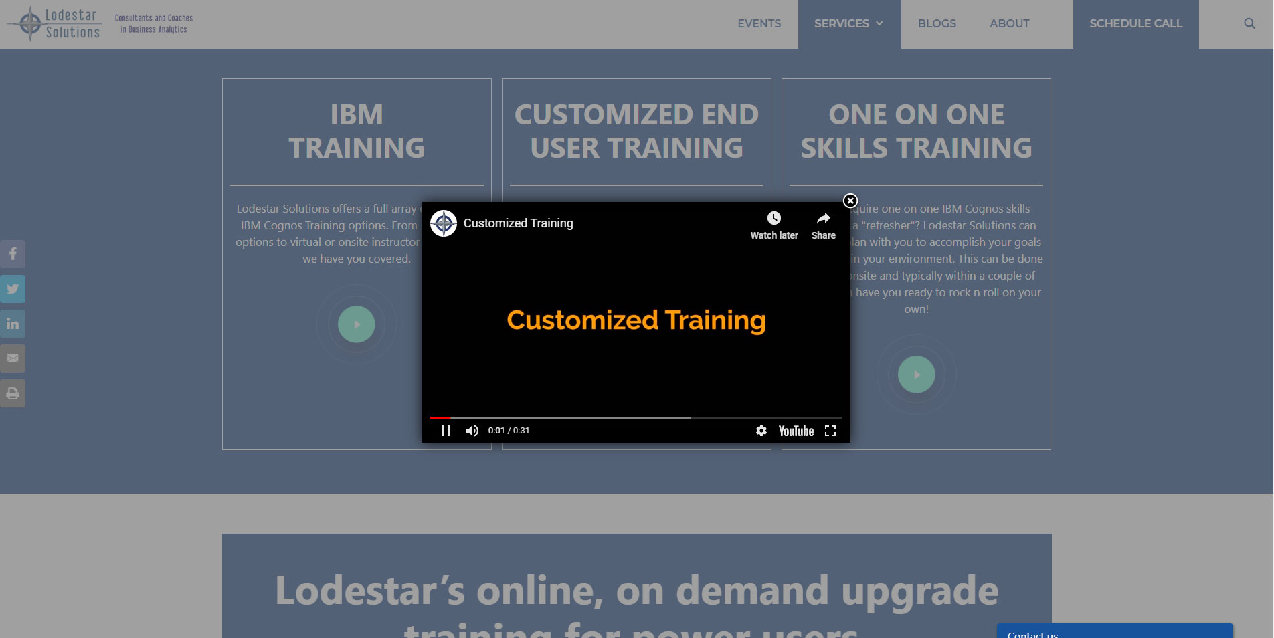Toggle fullscreen for the video

(x=830, y=431)
